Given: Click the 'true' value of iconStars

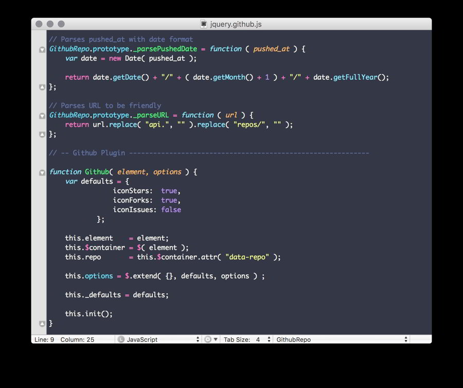Looking at the screenshot, I should coord(169,191).
